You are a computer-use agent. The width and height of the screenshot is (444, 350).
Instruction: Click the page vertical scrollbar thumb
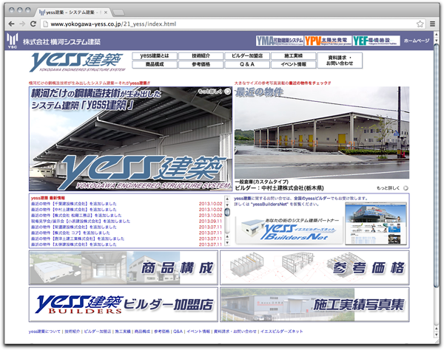[x=436, y=165]
